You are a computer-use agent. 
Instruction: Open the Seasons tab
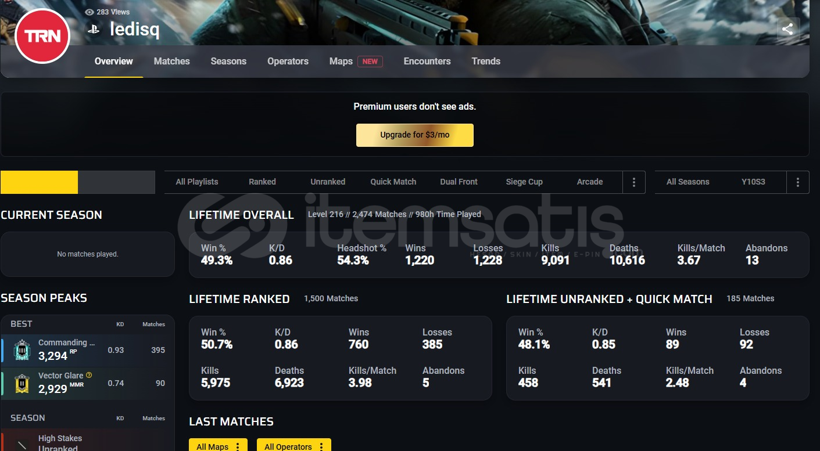click(228, 62)
